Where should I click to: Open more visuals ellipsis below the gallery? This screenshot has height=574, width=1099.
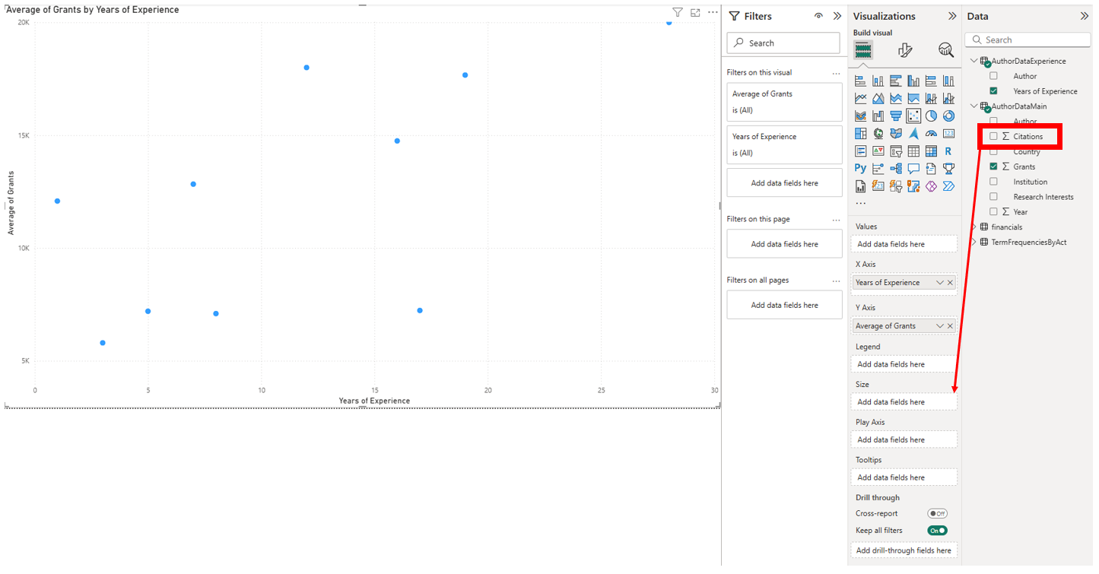860,203
